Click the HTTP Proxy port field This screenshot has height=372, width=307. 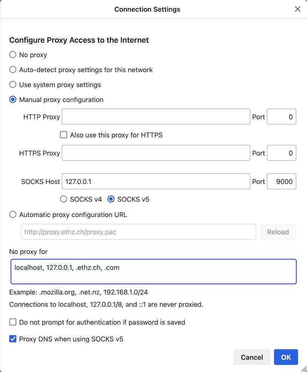pyautogui.click(x=281, y=117)
